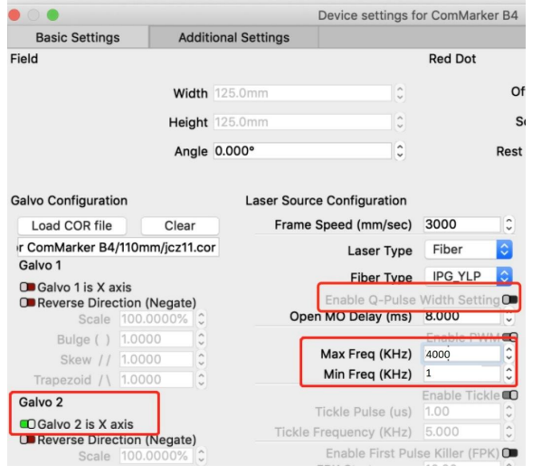Click the Open MO Delay (ms) field
This screenshot has height=474, width=551.
coord(460,318)
